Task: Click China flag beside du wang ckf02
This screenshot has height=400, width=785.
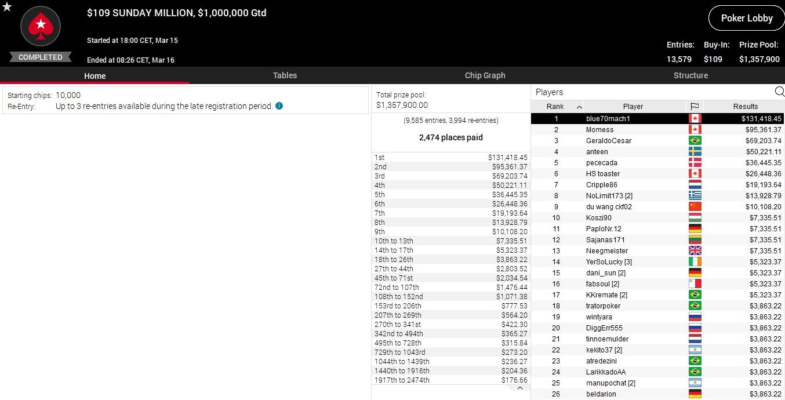Action: pos(695,207)
